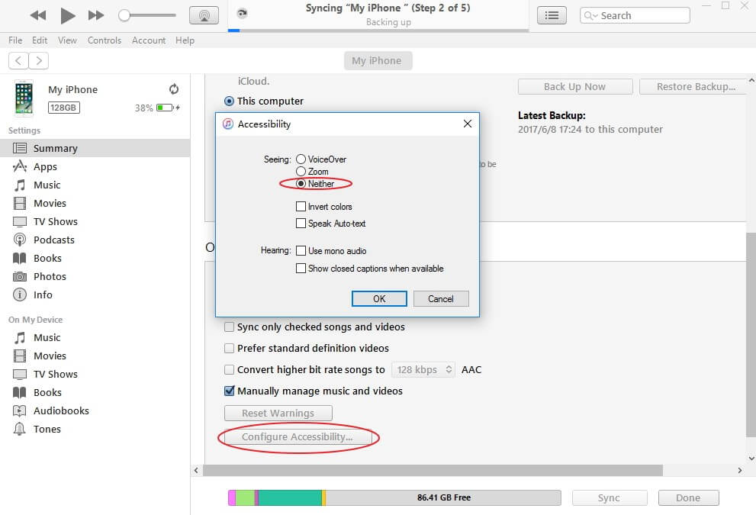Image resolution: width=756 pixels, height=515 pixels.
Task: Select the Zoom radio button
Action: point(301,171)
